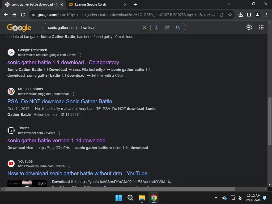Open more options for Google Research result

pyautogui.click(x=80, y=55)
